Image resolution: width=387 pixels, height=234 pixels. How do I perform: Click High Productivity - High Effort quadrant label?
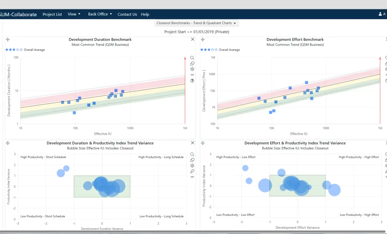point(359,157)
